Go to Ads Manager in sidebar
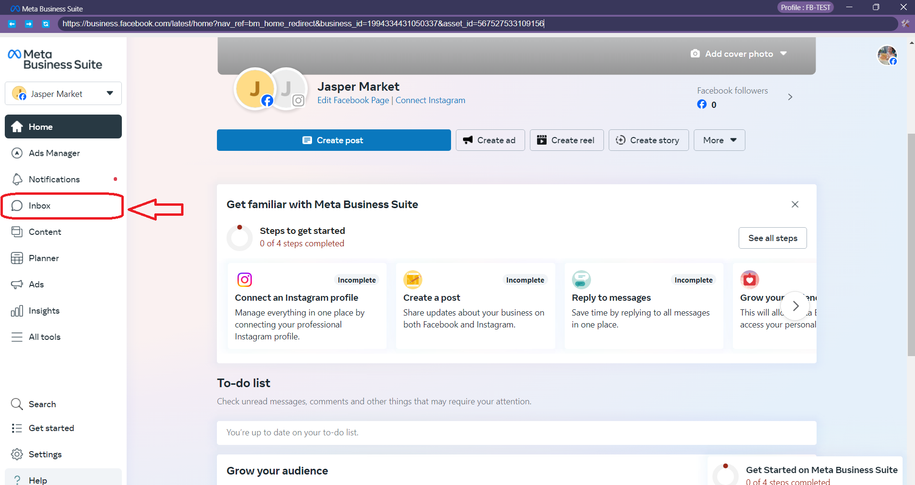 [x=54, y=153]
